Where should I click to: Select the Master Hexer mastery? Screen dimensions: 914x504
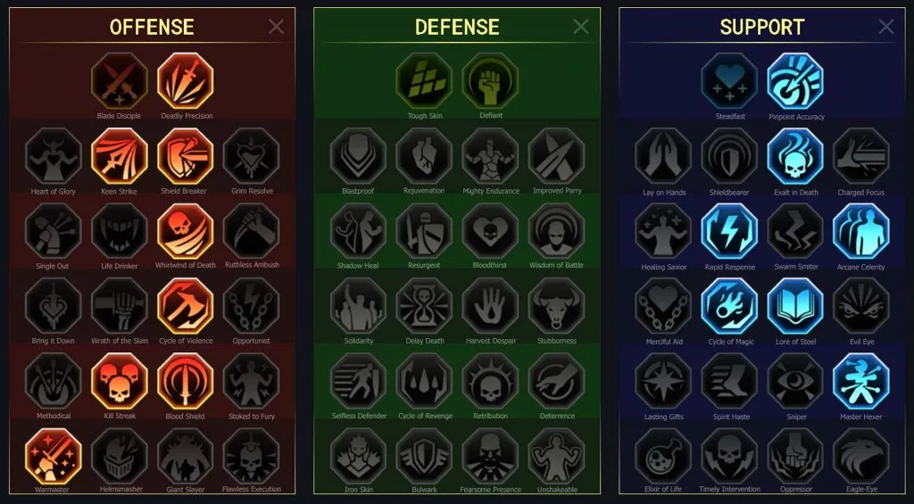861,381
